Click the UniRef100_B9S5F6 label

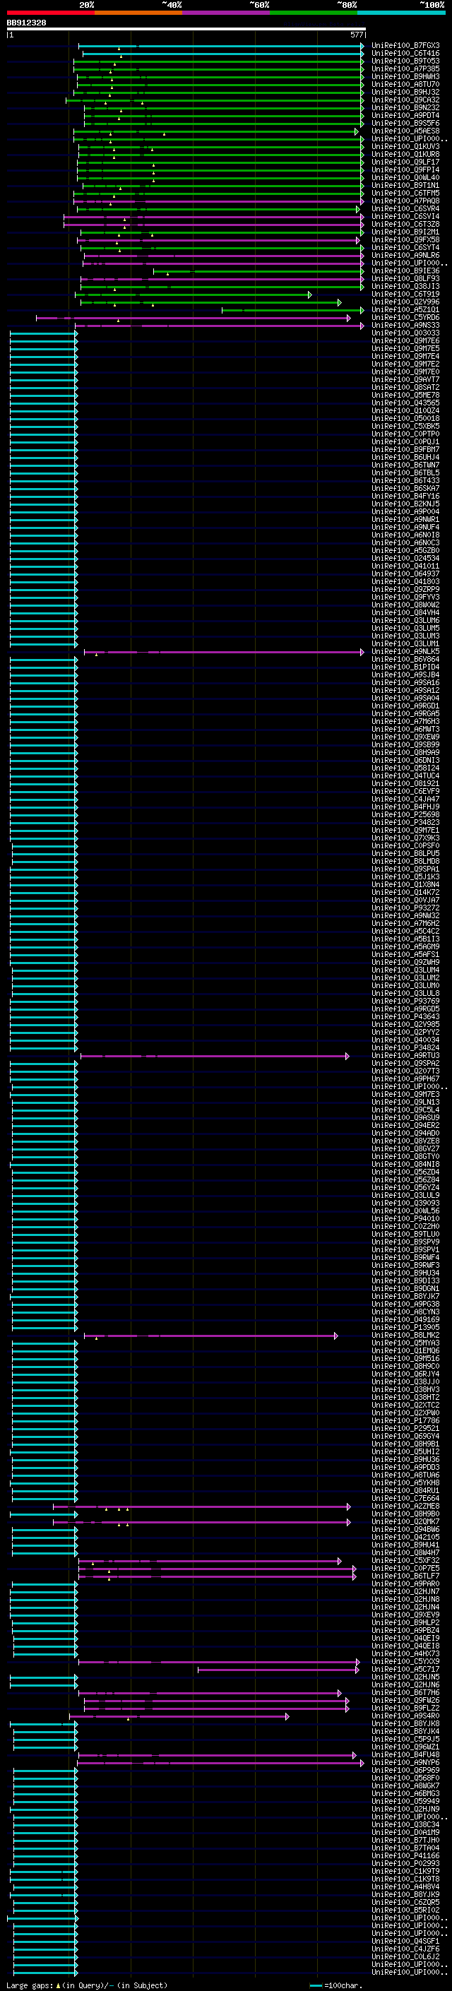point(405,123)
